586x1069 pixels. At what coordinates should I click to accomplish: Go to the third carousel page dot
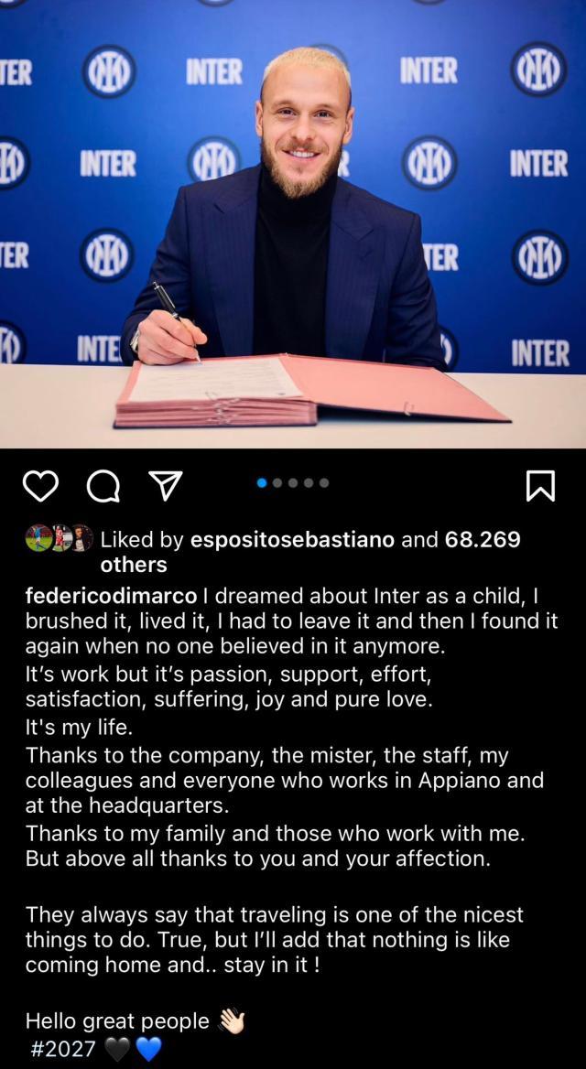click(294, 482)
